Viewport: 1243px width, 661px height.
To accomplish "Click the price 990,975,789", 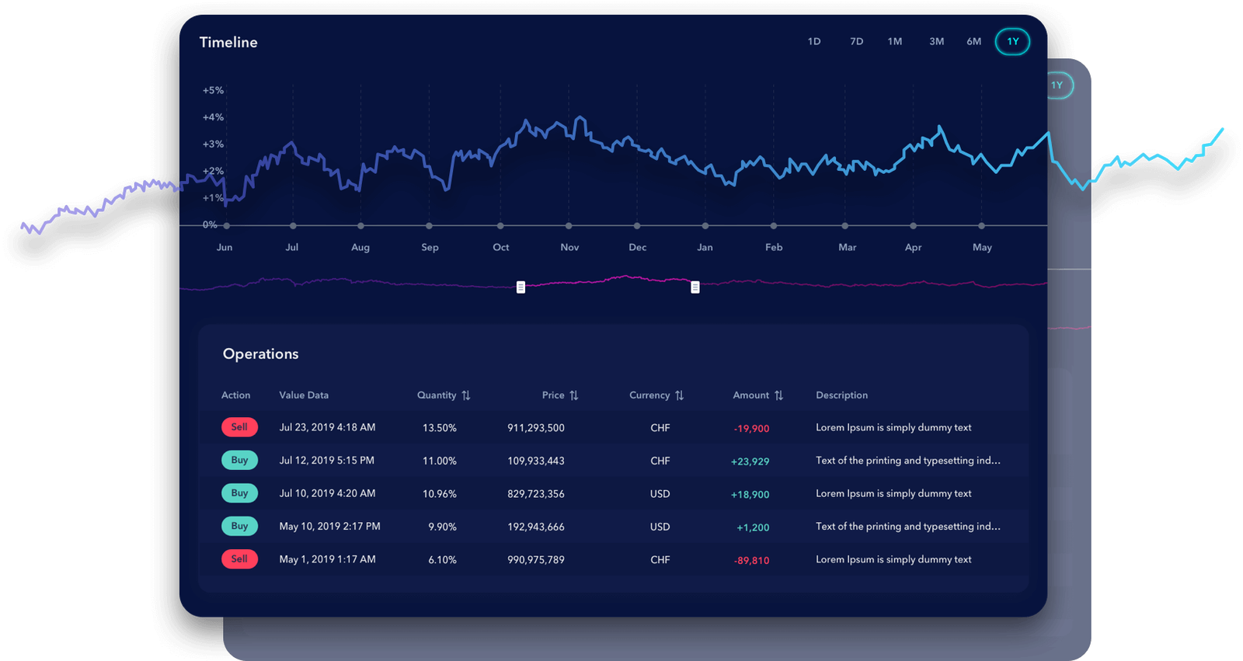I will [536, 560].
